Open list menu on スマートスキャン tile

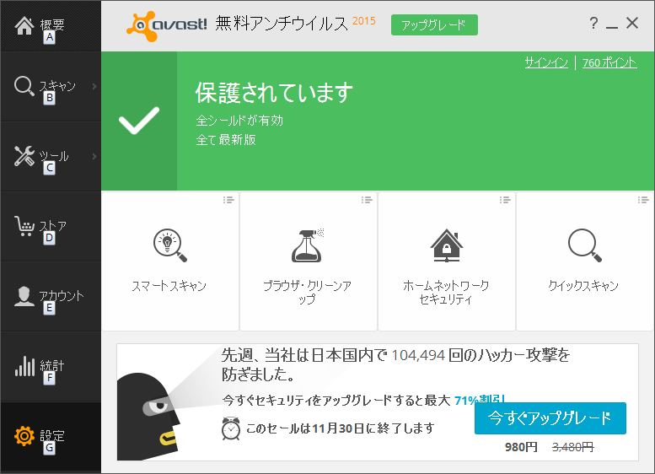coord(228,200)
